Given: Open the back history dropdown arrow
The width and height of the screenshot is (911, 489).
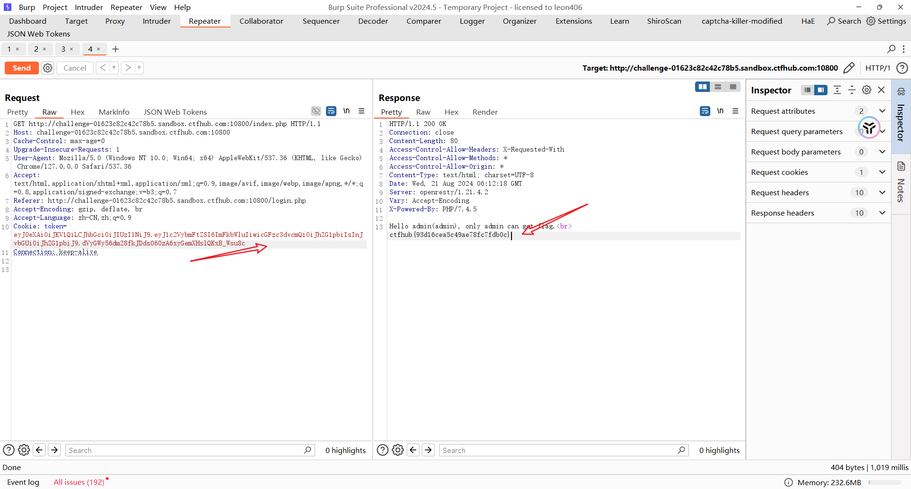Looking at the screenshot, I should pyautogui.click(x=114, y=68).
